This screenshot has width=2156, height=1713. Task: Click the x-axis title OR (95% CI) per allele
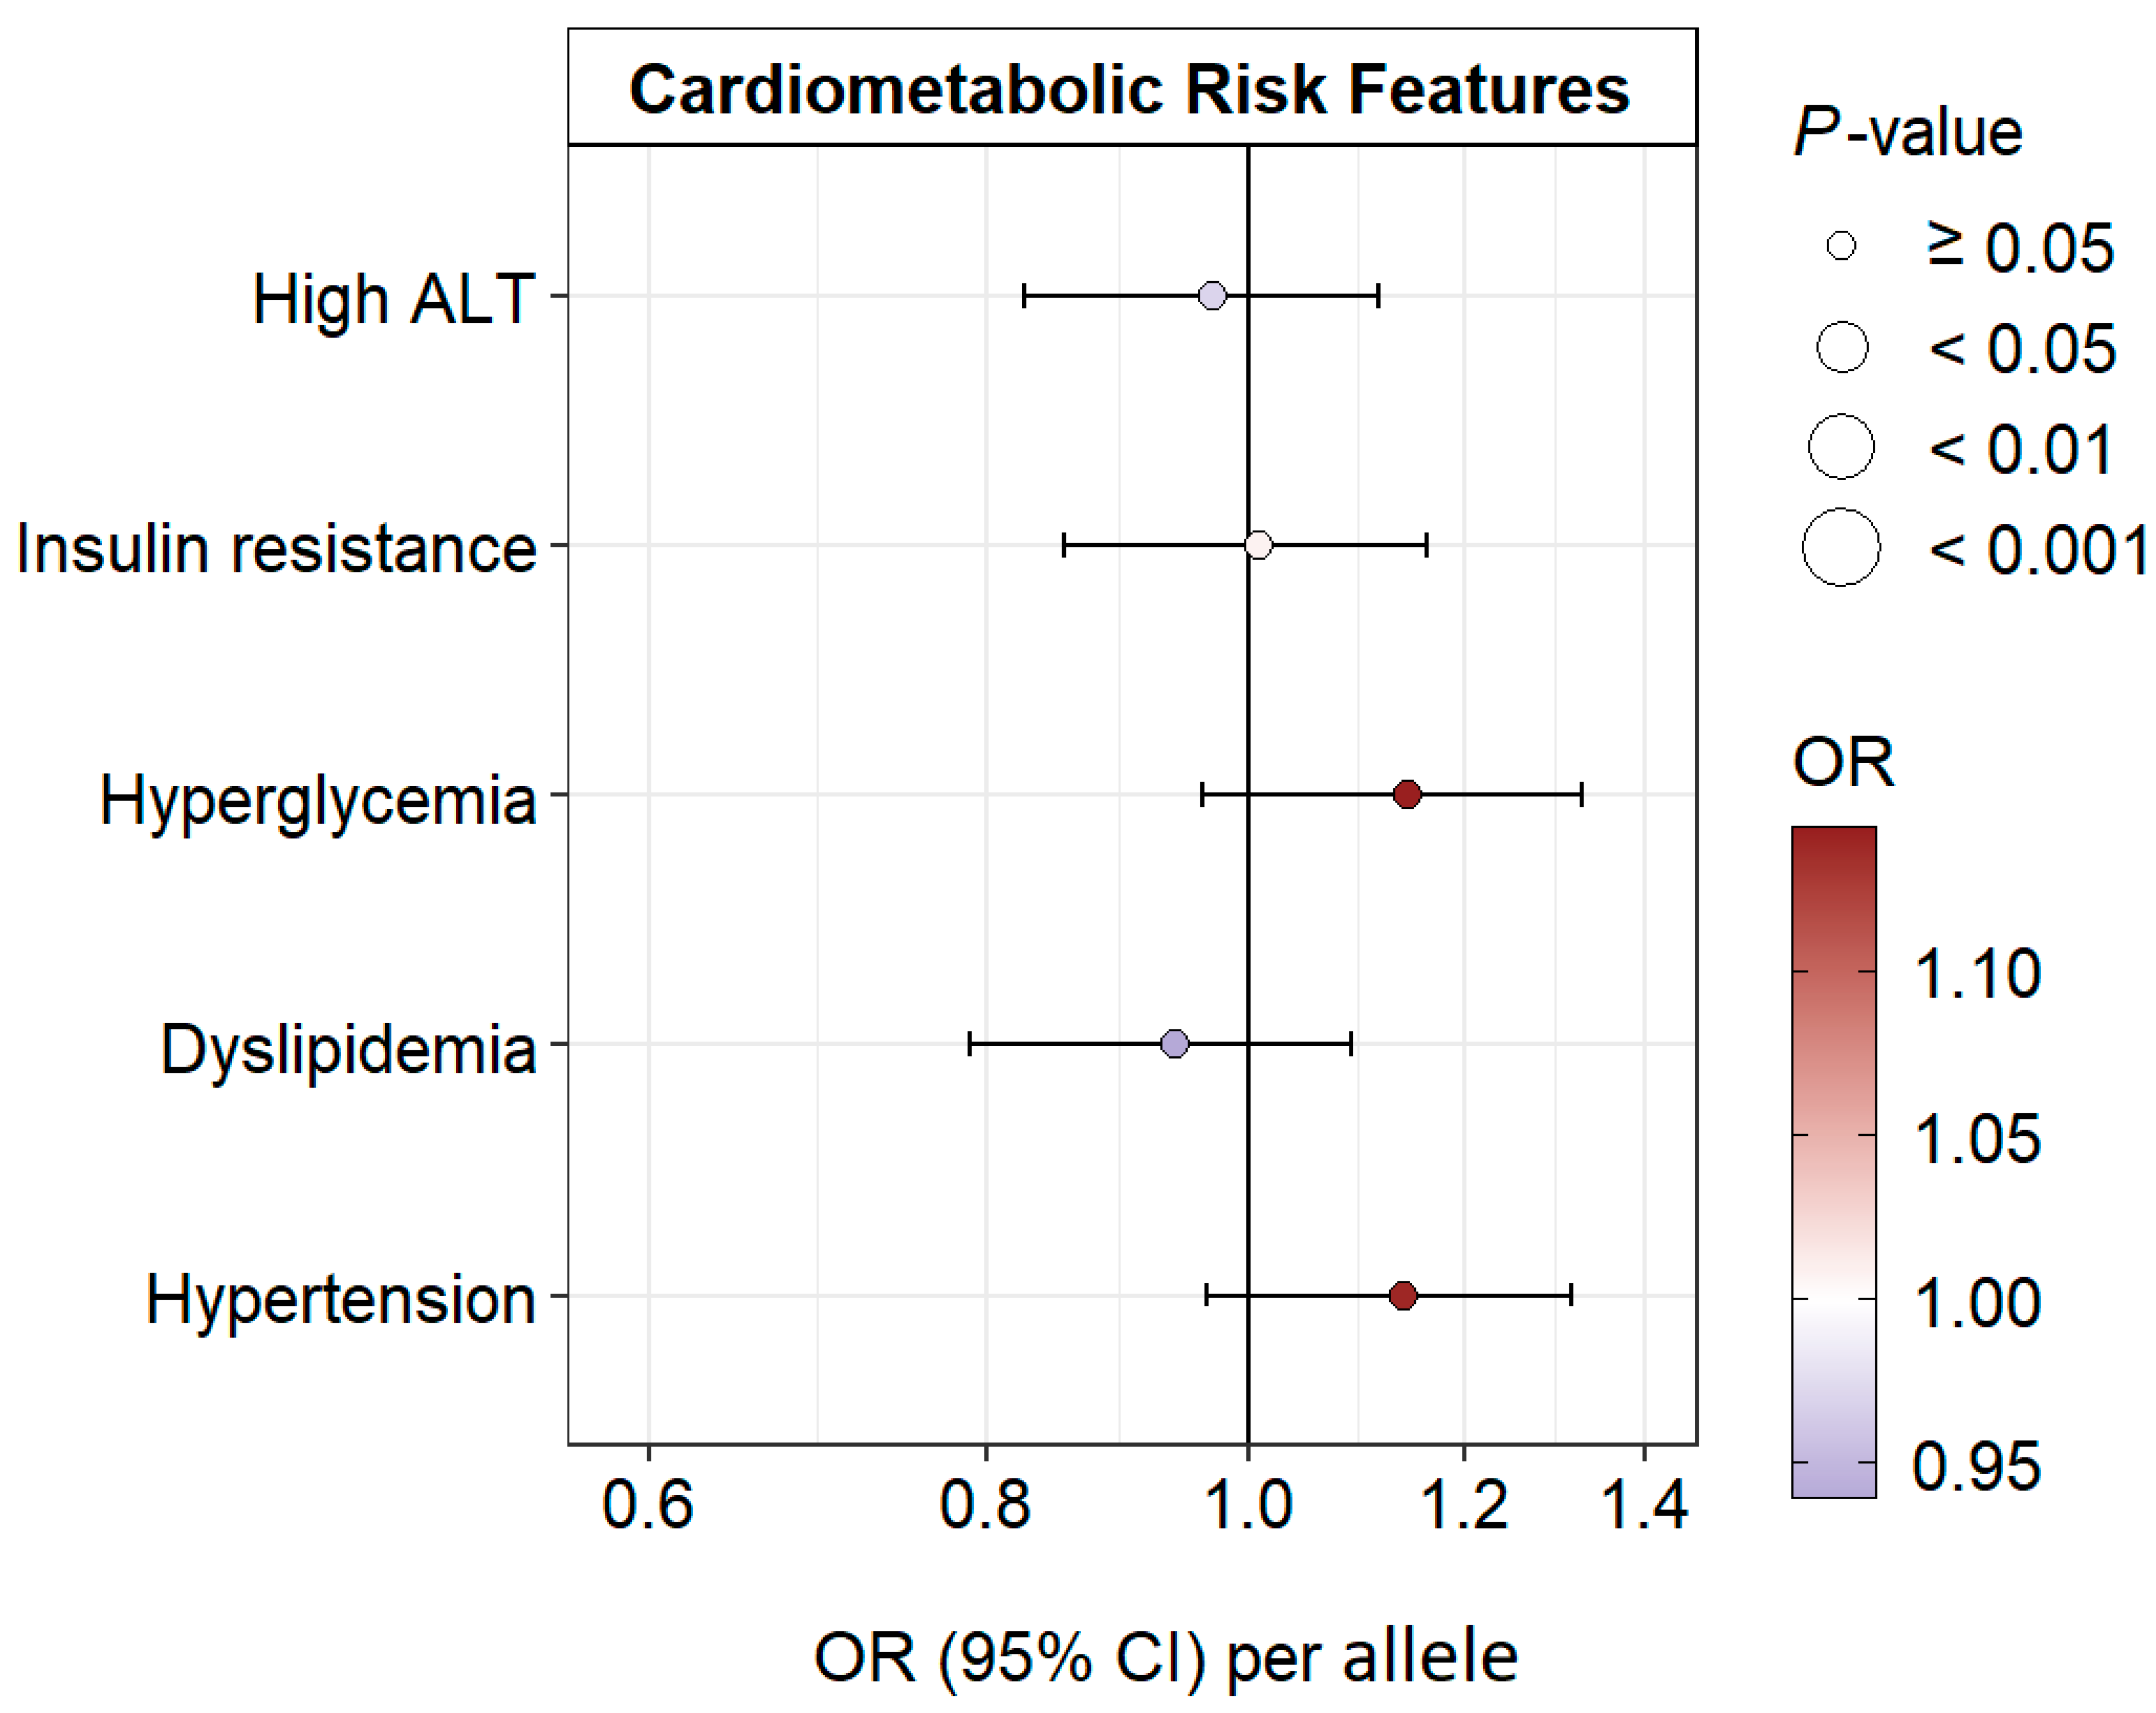[x=1166, y=1658]
